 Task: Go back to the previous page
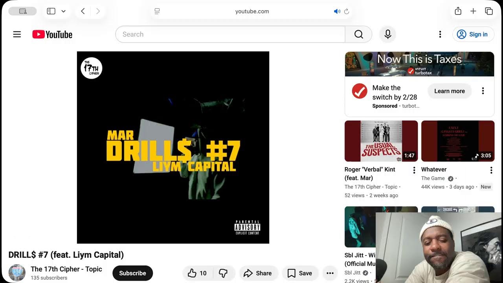click(x=83, y=11)
